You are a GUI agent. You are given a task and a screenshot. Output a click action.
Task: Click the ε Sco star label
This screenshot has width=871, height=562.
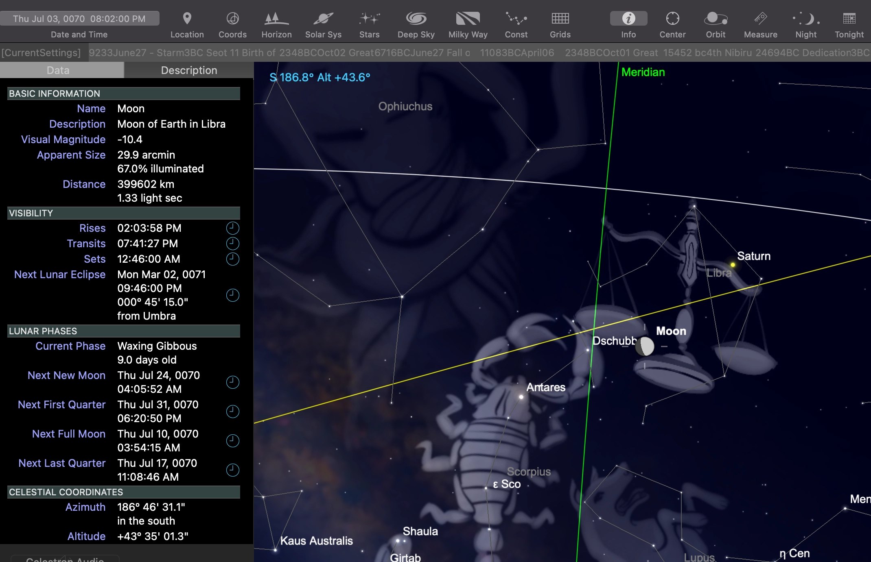tap(507, 484)
